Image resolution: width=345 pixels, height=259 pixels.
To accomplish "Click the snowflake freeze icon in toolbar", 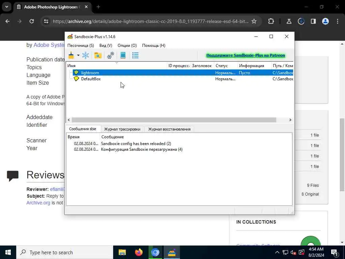I will 86,55.
